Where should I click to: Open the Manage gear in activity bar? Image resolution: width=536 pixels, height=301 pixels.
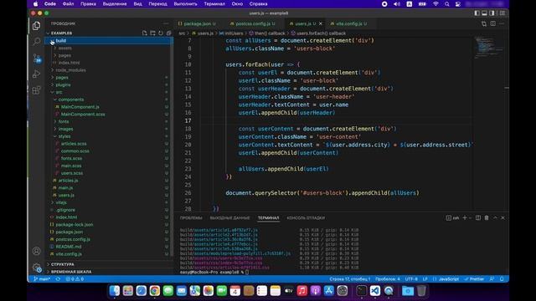(x=37, y=268)
